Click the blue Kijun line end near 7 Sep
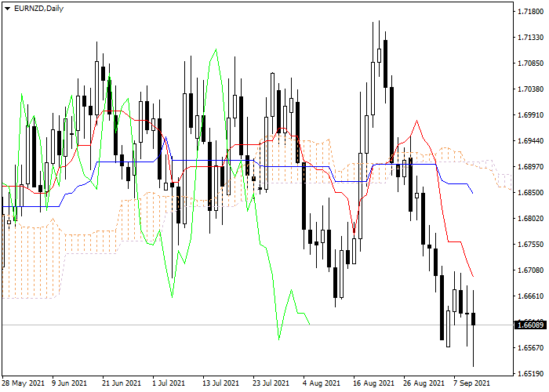549x392 pixels. coord(473,193)
